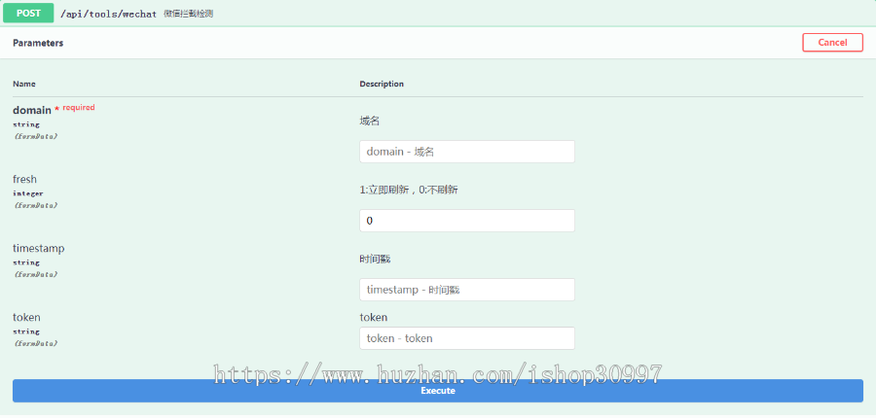The height and width of the screenshot is (418, 876).
Task: Select the 'fresh' parameter name
Action: [24, 179]
